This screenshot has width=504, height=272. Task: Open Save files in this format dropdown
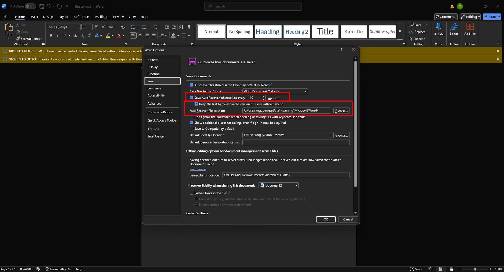[x=275, y=91]
